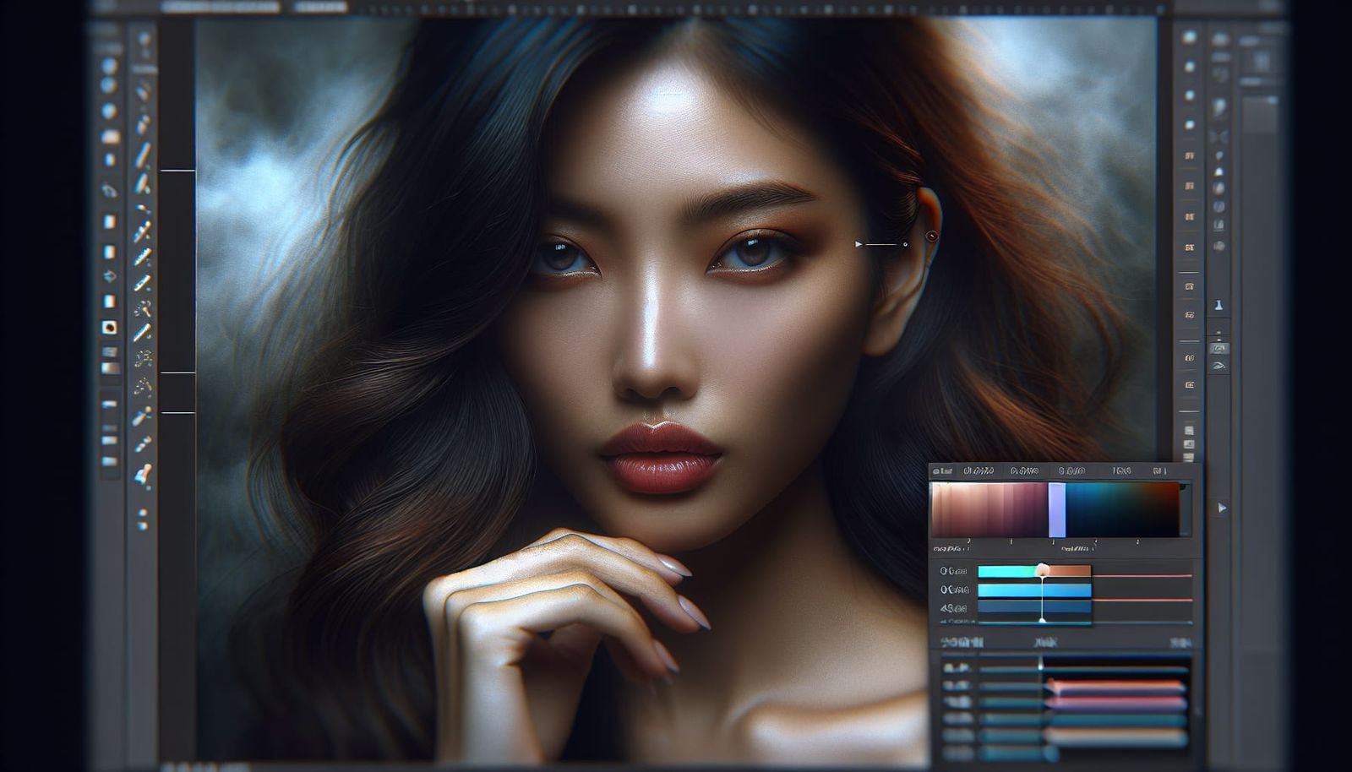Image resolution: width=1352 pixels, height=772 pixels.
Task: Click the highlighted icon just above the eye icon
Action: click(x=1218, y=347)
